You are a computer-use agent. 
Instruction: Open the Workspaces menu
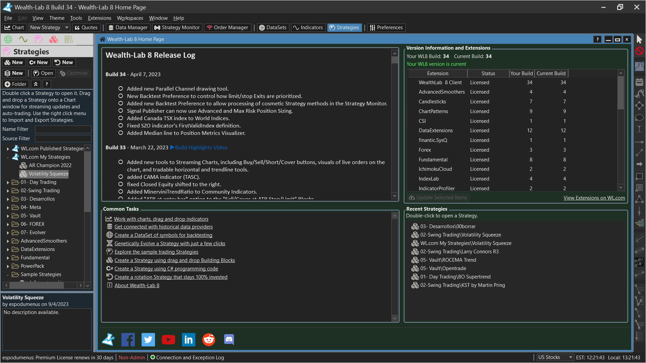click(130, 18)
